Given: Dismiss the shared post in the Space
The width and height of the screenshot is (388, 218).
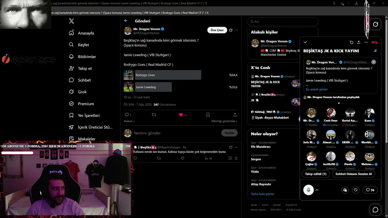Looking at the screenshot, I should point(373,62).
